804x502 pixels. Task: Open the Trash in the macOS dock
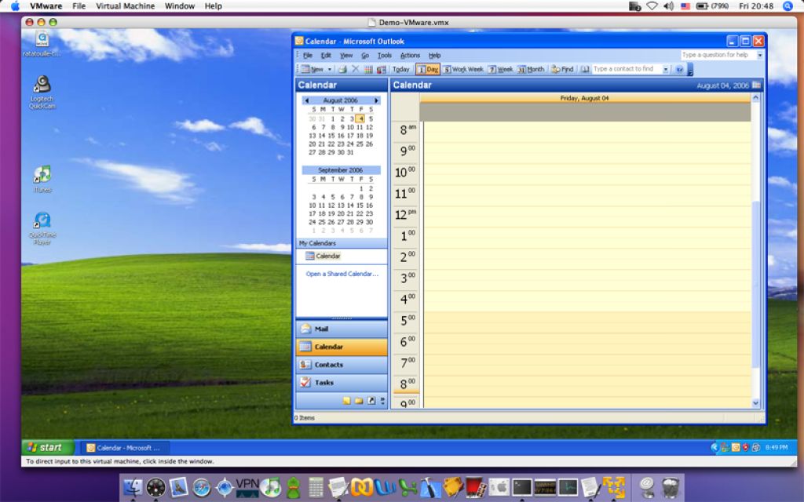coord(671,487)
